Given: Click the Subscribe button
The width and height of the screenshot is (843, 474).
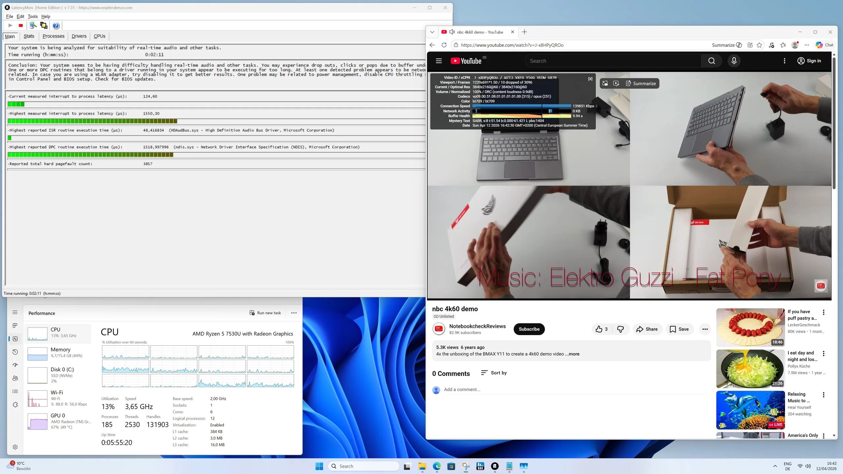Looking at the screenshot, I should pyautogui.click(x=529, y=329).
